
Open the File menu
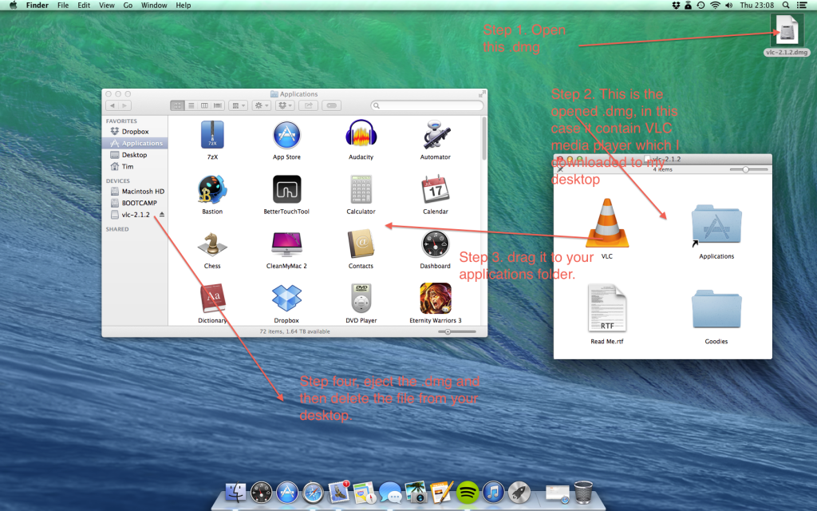pyautogui.click(x=63, y=6)
